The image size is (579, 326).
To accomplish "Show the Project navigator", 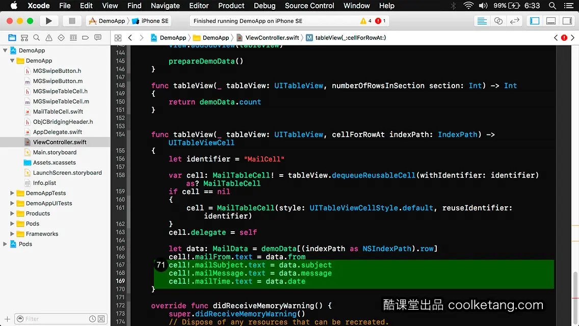I will (x=12, y=38).
